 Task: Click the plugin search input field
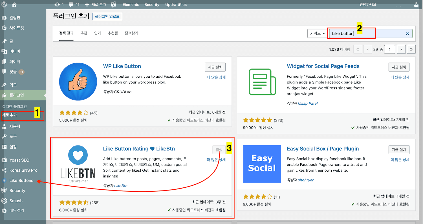(x=370, y=33)
